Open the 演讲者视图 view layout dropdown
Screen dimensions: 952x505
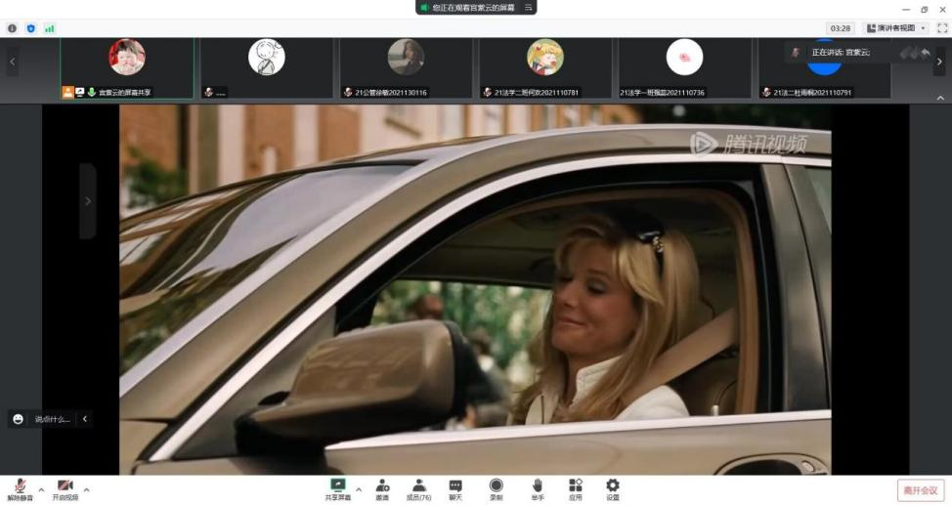coord(897,28)
